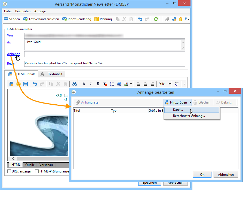Click the text color icon
This screenshot has height=200, width=252.
[105, 84]
